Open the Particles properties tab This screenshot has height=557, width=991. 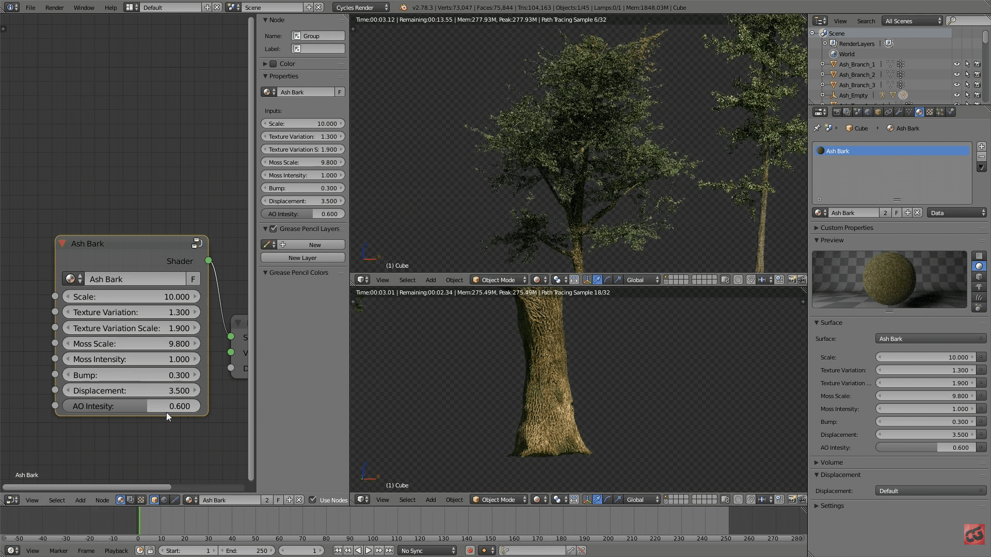(940, 112)
